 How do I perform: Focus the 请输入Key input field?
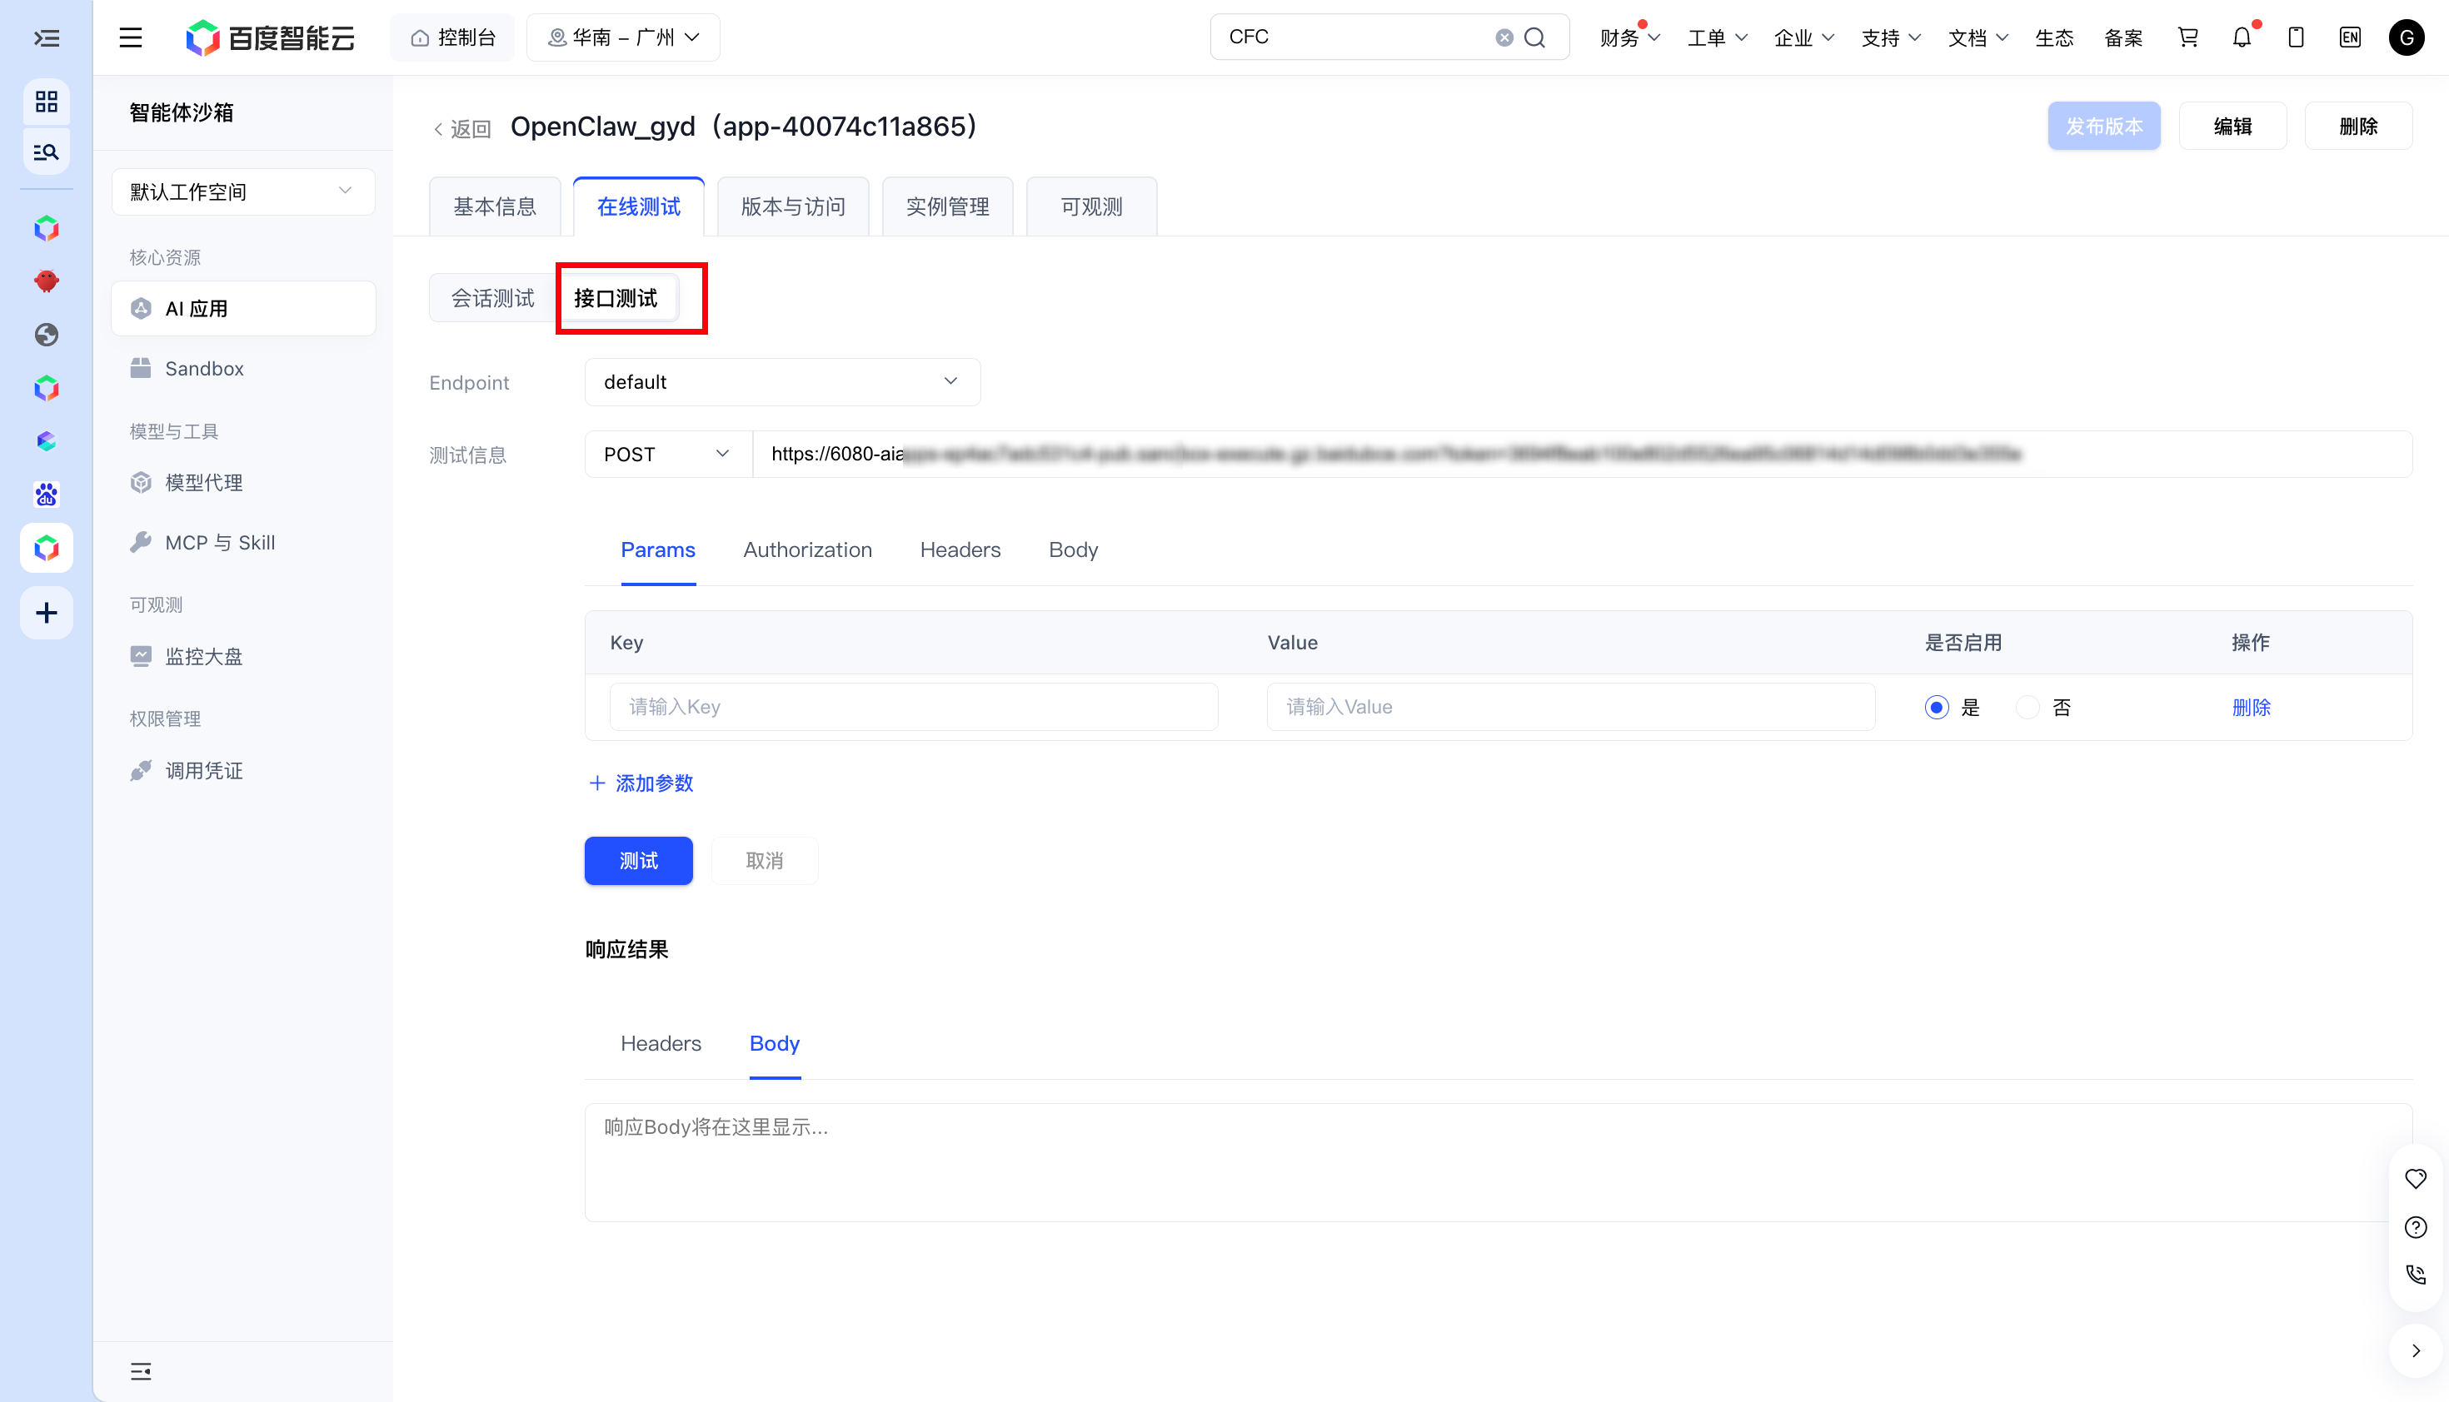[x=913, y=708]
